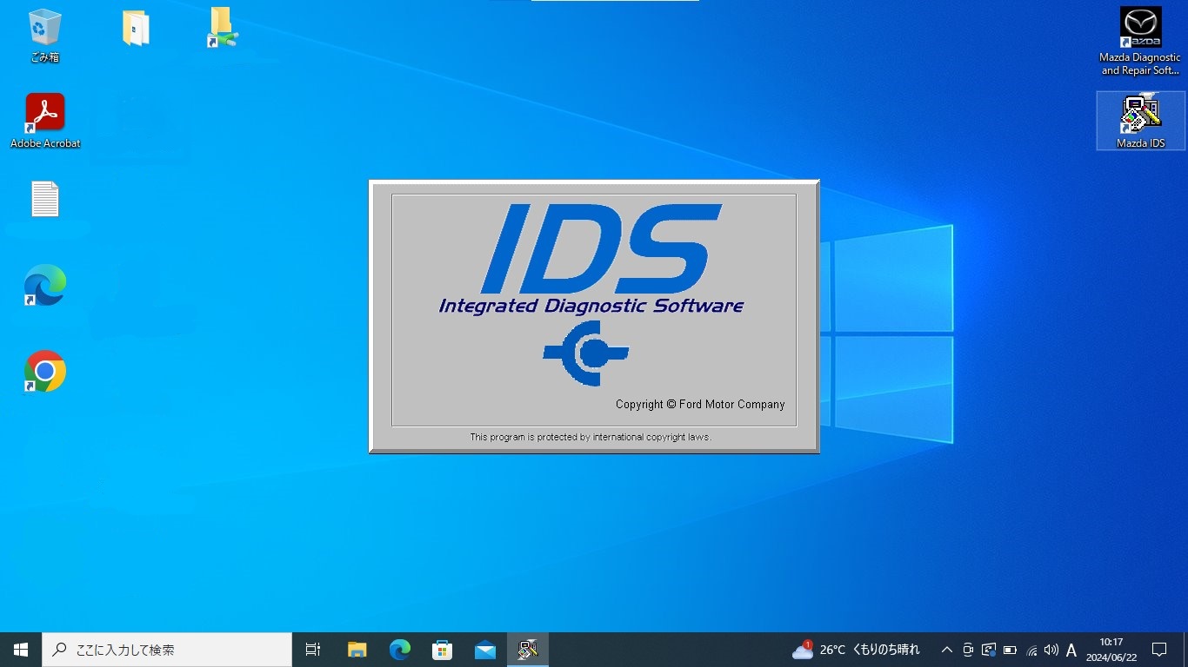Open Task View on the taskbar
Screen dimensions: 1188x667
[313, 650]
